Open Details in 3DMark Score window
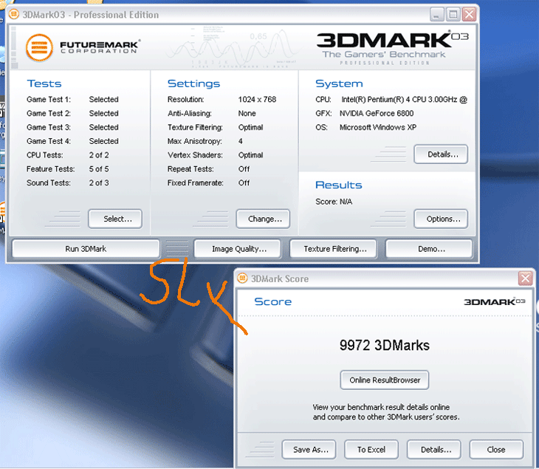539x469 pixels. 434,449
